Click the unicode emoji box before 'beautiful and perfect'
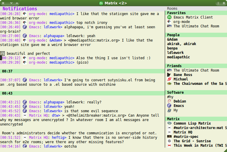Image resolution: width=227 pixels, height=152 pixels. [2, 54]
